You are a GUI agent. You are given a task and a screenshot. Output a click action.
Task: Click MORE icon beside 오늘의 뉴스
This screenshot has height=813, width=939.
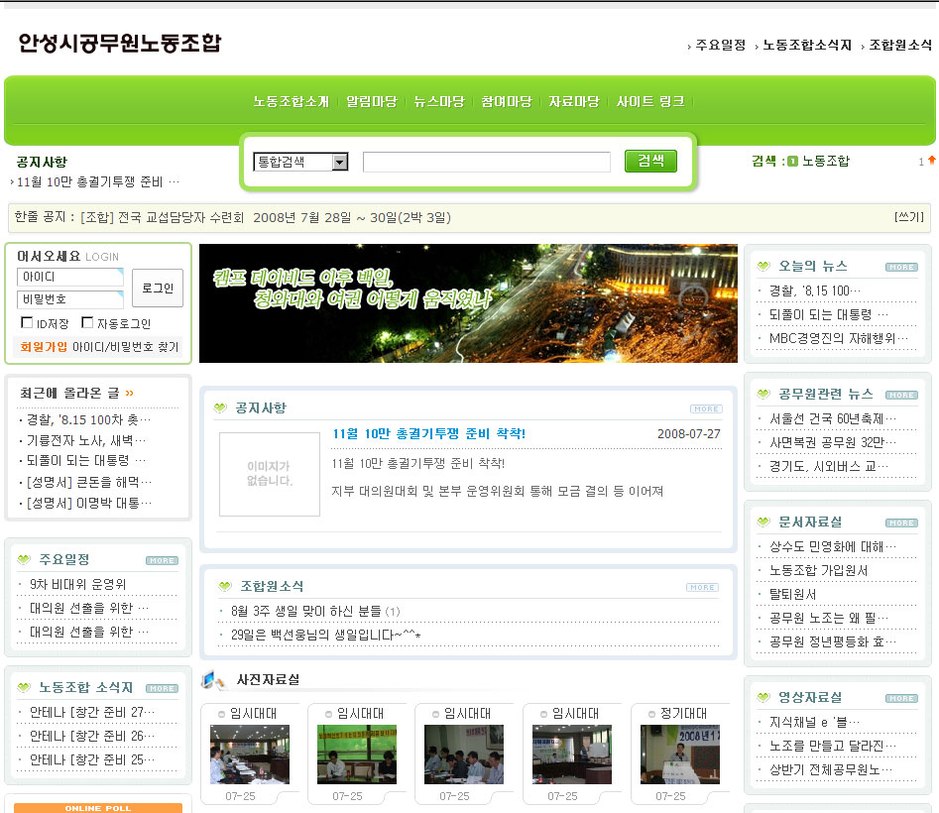900,267
